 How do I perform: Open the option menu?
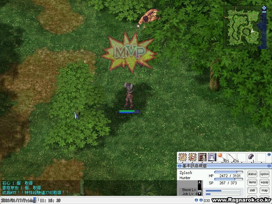coord(265,174)
